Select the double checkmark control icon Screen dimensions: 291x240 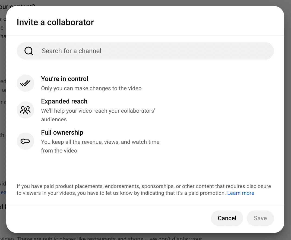pyautogui.click(x=25, y=83)
